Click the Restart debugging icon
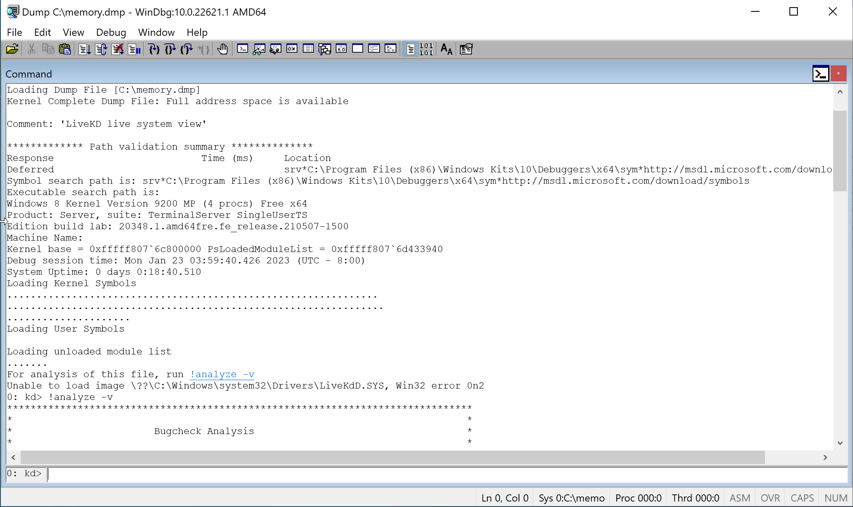 101,49
